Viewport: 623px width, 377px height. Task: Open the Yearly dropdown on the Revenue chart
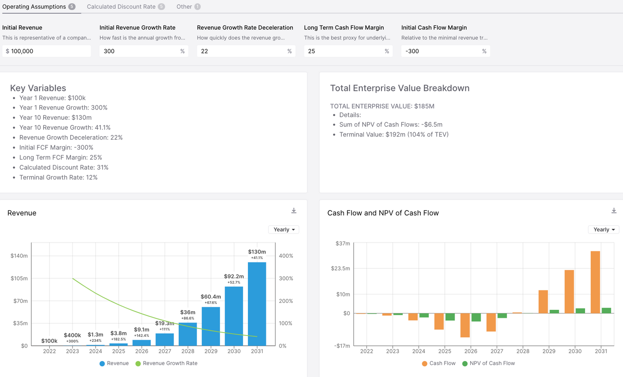pos(283,229)
